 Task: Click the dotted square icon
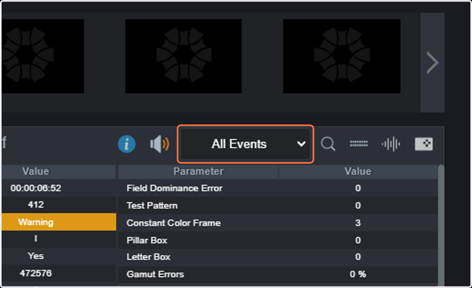pyautogui.click(x=424, y=144)
